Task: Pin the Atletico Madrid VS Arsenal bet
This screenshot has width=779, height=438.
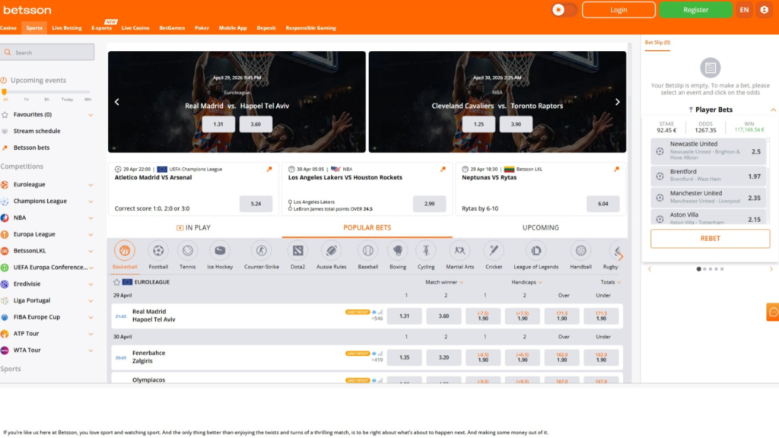Action: click(x=269, y=170)
